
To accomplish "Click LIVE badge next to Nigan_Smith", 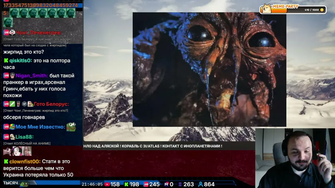I will tap(6, 76).
